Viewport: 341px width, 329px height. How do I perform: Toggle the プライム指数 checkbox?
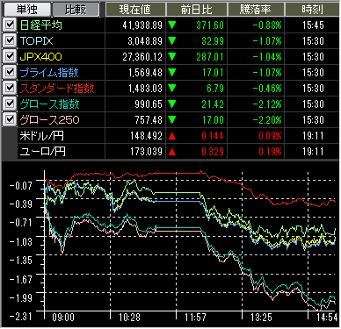pyautogui.click(x=10, y=72)
